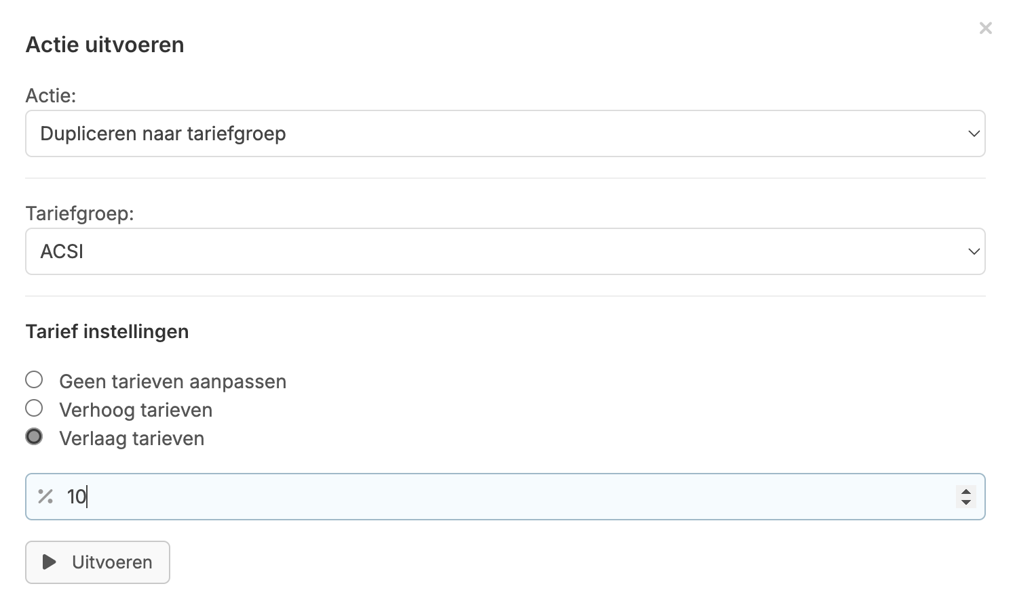Click the play icon on Uitvoeren button
1015x603 pixels.
pos(49,562)
